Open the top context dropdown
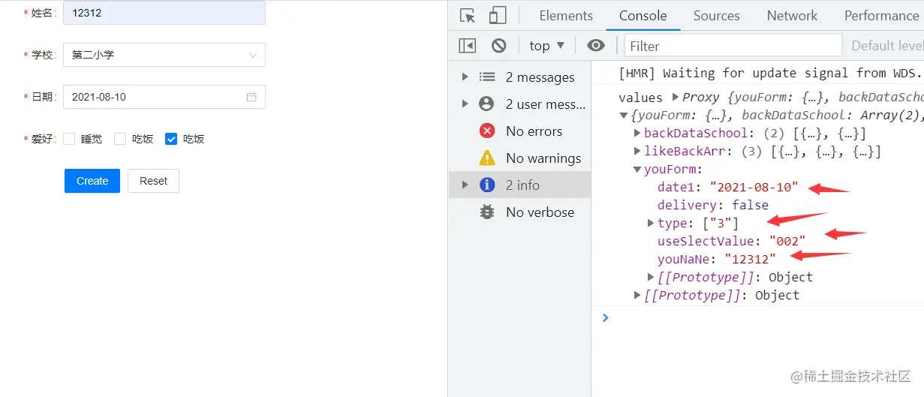Image resolution: width=924 pixels, height=397 pixels. click(546, 46)
